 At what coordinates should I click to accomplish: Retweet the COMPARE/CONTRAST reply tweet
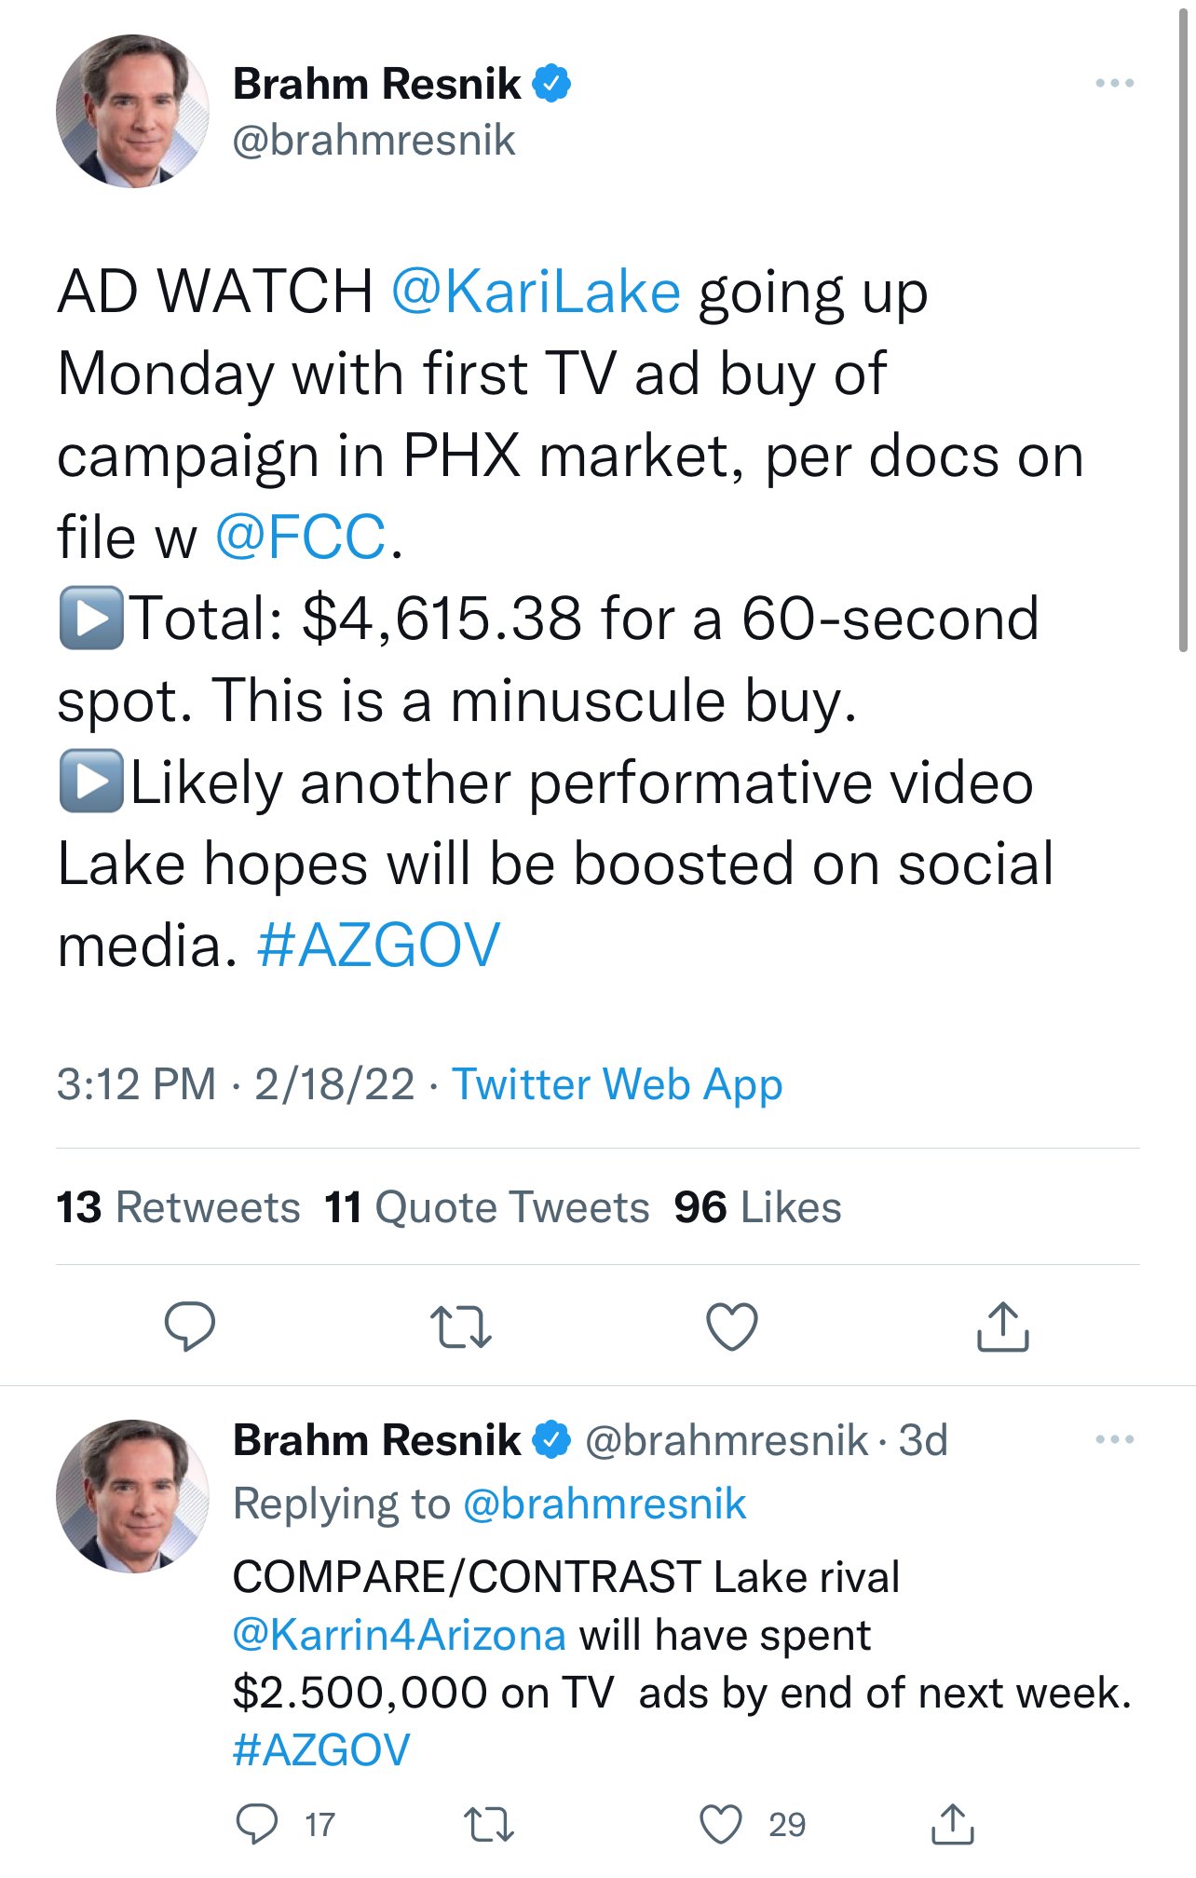point(488,1824)
